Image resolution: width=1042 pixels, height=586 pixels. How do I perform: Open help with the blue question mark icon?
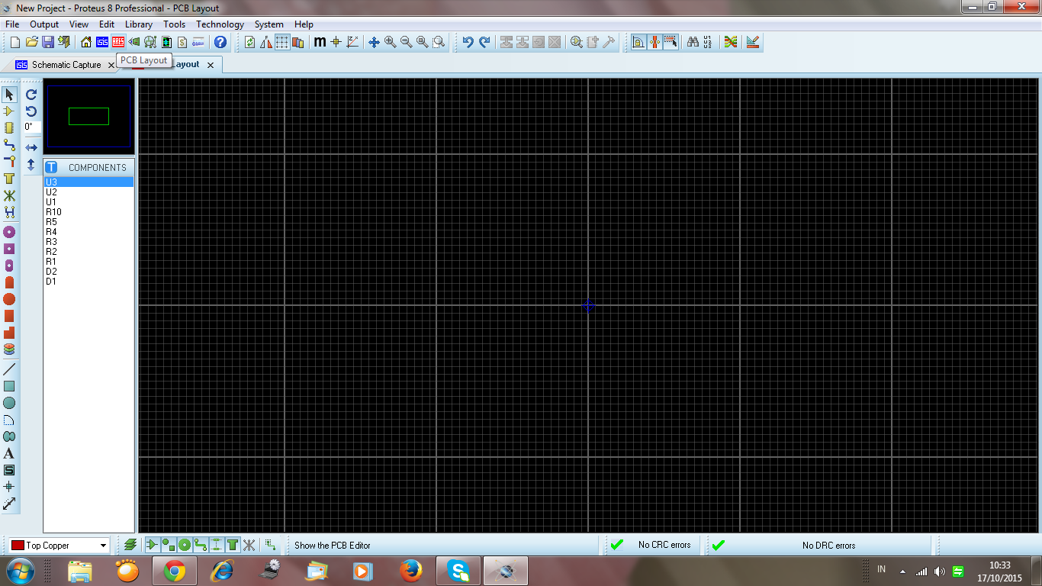(220, 42)
